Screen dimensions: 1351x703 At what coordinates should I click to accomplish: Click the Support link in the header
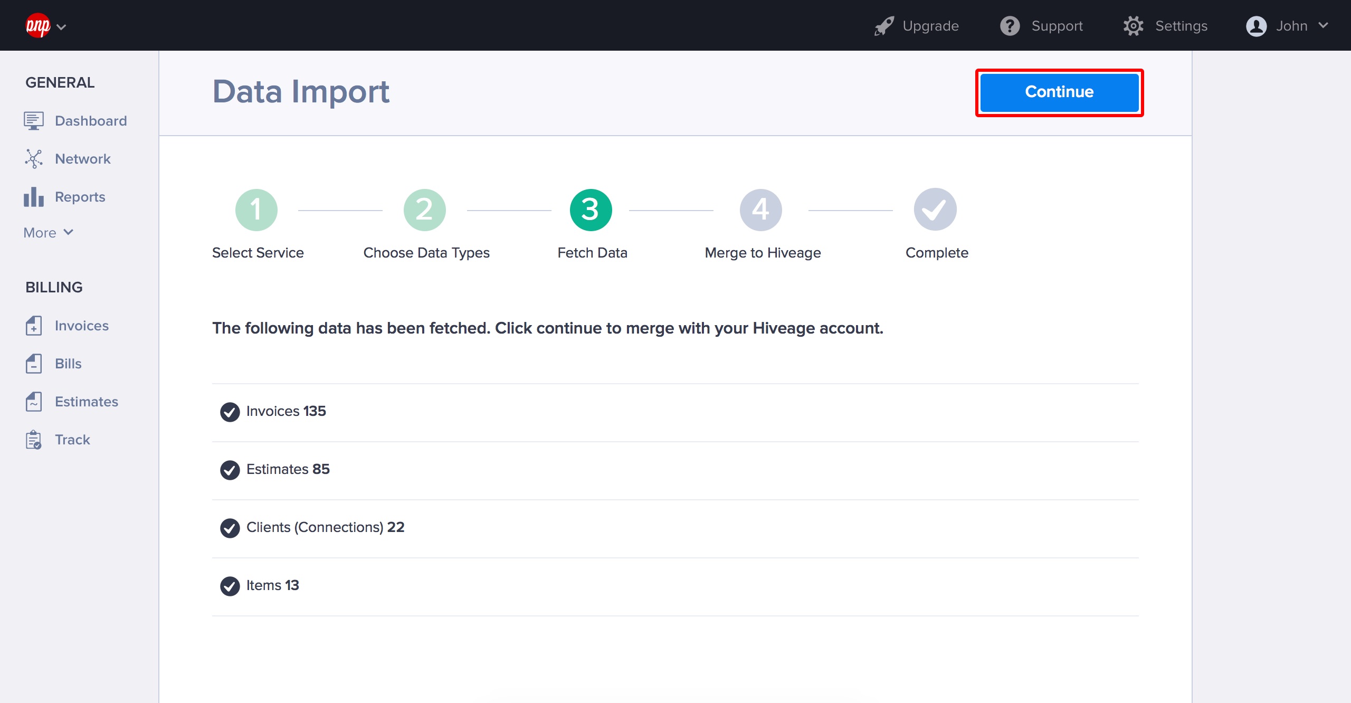(1057, 26)
